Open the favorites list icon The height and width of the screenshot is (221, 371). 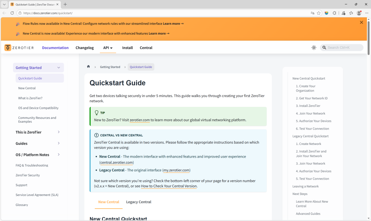(x=351, y=13)
